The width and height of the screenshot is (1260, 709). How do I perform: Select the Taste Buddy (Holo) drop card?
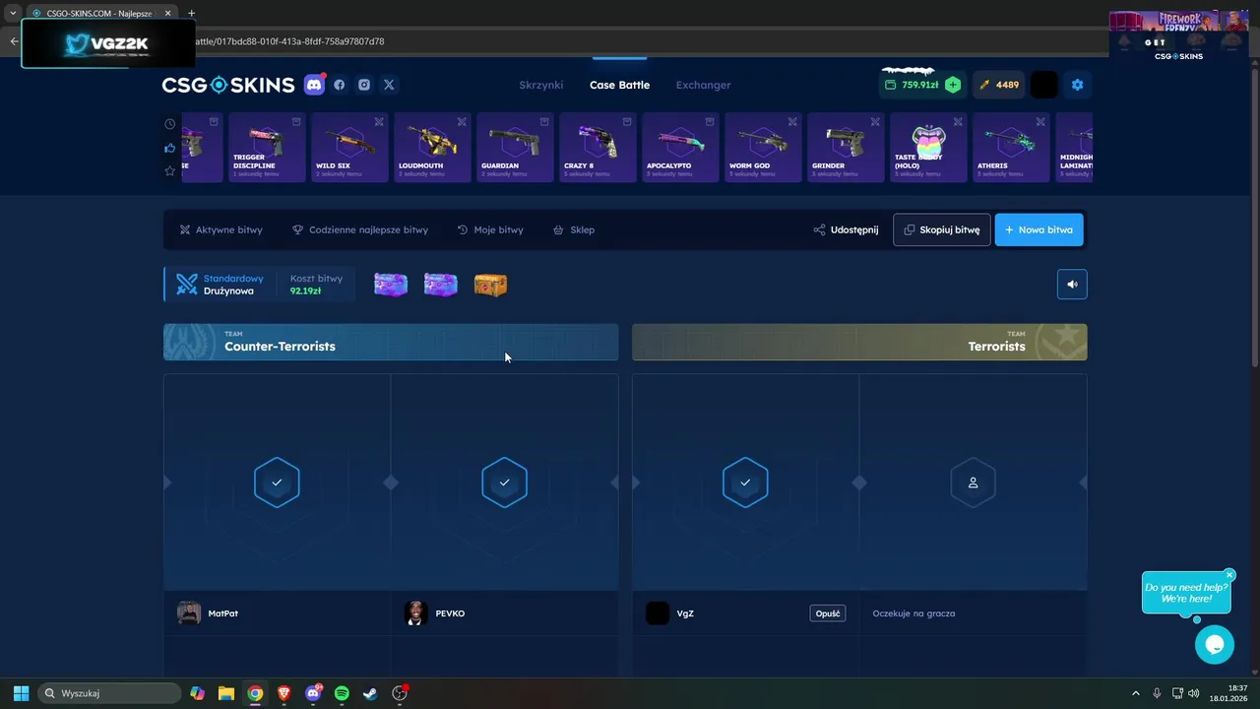[928, 148]
